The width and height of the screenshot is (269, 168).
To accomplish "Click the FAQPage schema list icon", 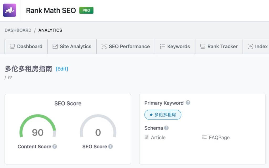I will 204,137.
